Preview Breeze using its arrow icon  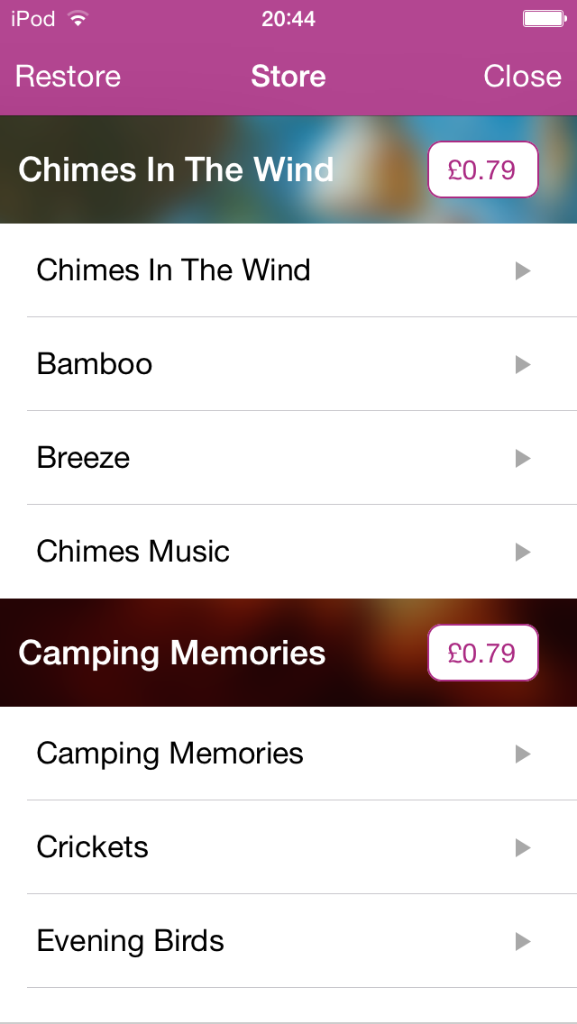pos(522,458)
